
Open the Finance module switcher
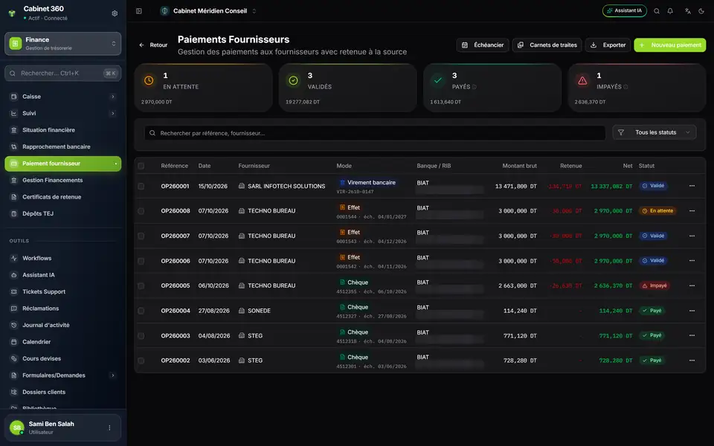tap(62, 44)
